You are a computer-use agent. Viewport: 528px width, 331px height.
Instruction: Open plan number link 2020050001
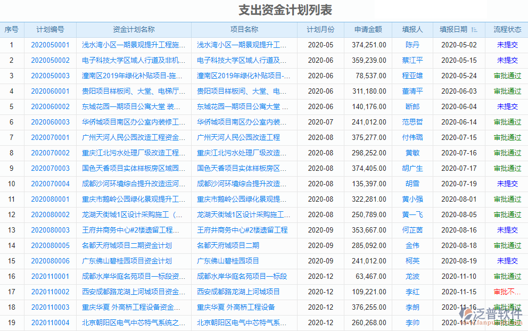point(51,45)
